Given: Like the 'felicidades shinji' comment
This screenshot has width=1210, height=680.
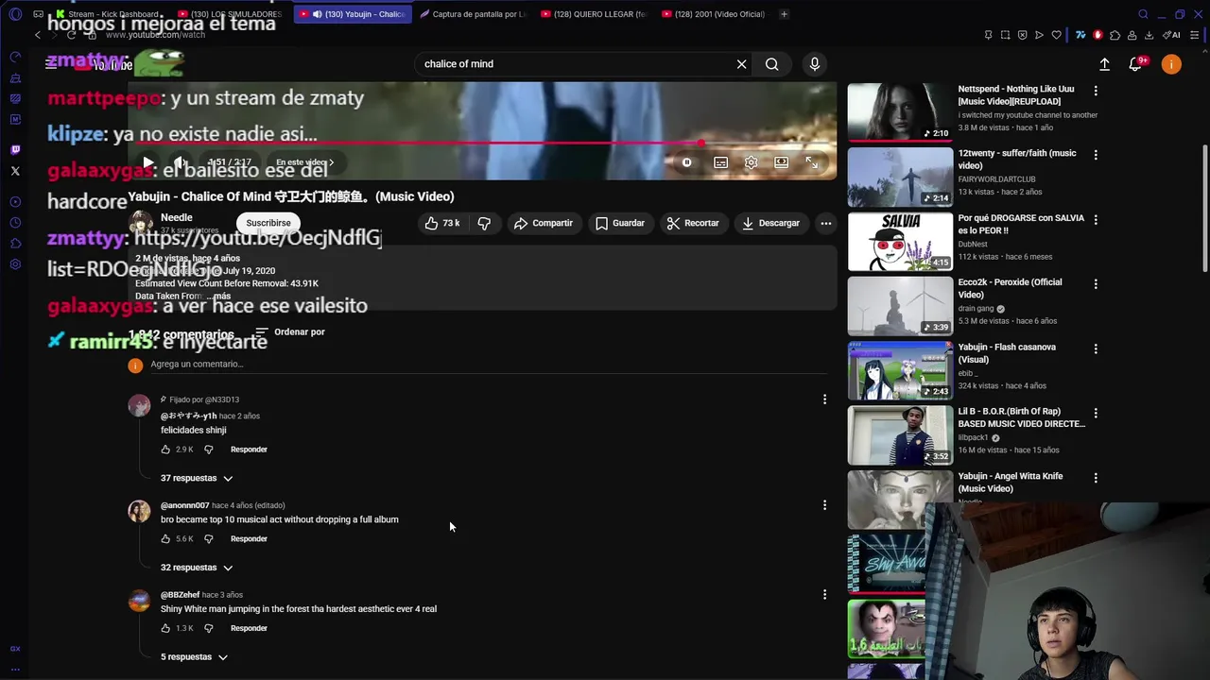Looking at the screenshot, I should tap(165, 450).
